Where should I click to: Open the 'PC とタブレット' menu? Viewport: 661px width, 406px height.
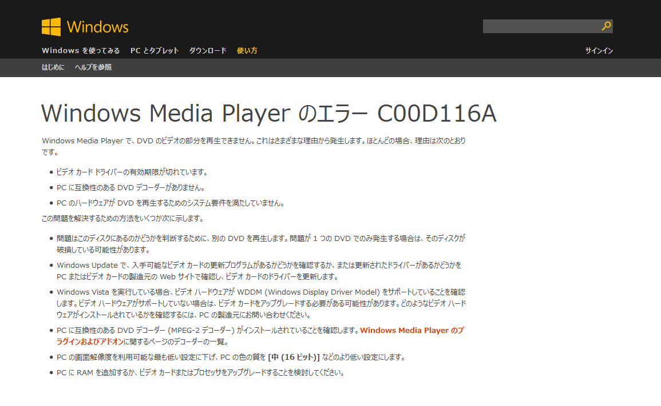pos(155,50)
